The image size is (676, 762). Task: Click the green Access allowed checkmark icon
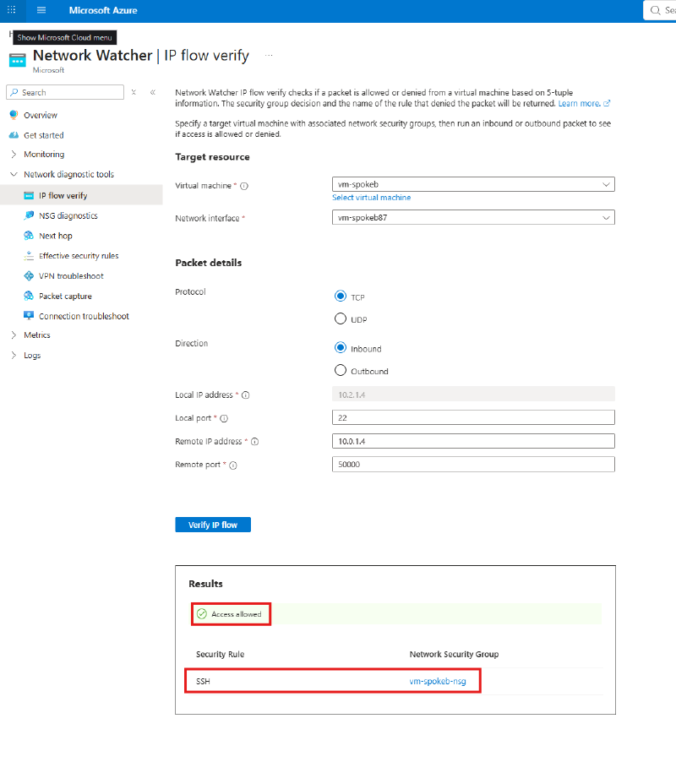(202, 614)
